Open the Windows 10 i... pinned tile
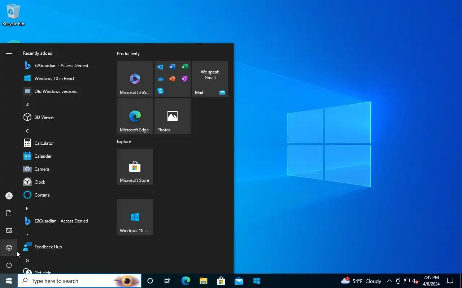 click(135, 217)
